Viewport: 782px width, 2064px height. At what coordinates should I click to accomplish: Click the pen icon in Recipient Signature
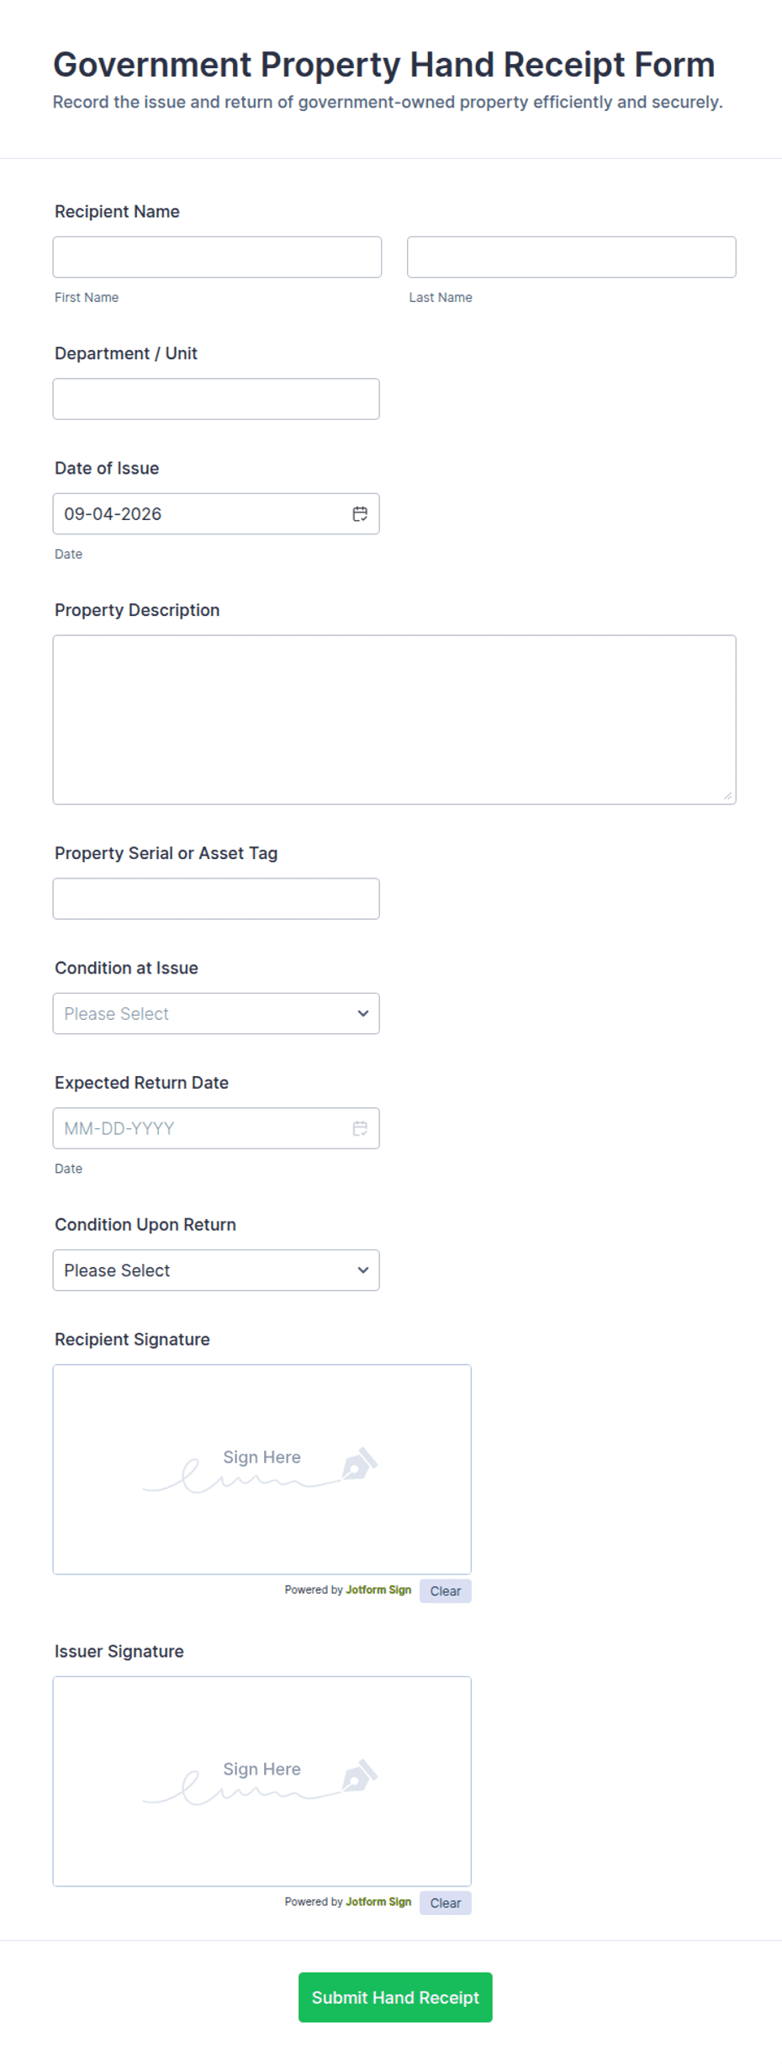(359, 1464)
